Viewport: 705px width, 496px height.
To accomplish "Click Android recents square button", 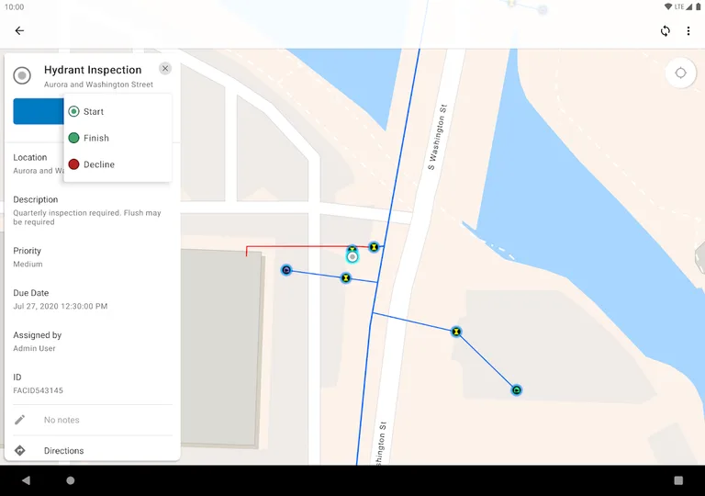I will (678, 480).
